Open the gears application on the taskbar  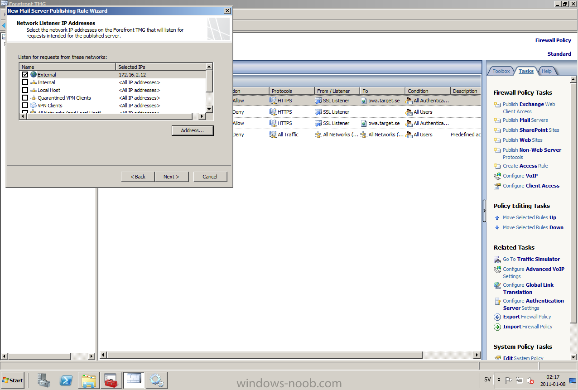pos(157,380)
